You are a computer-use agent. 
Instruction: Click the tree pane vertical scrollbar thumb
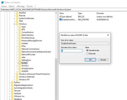tap(56, 79)
